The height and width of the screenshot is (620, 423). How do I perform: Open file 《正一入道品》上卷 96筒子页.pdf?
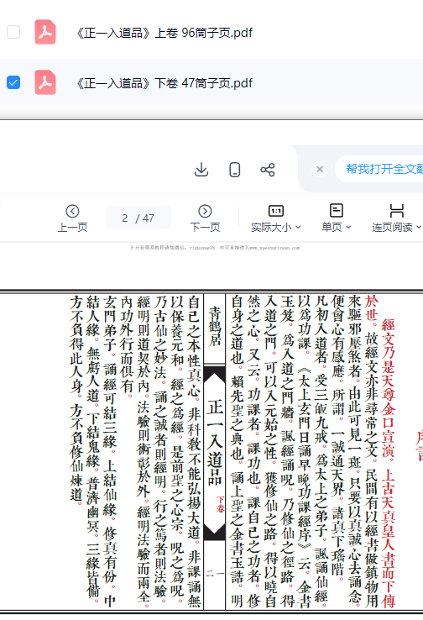point(164,33)
